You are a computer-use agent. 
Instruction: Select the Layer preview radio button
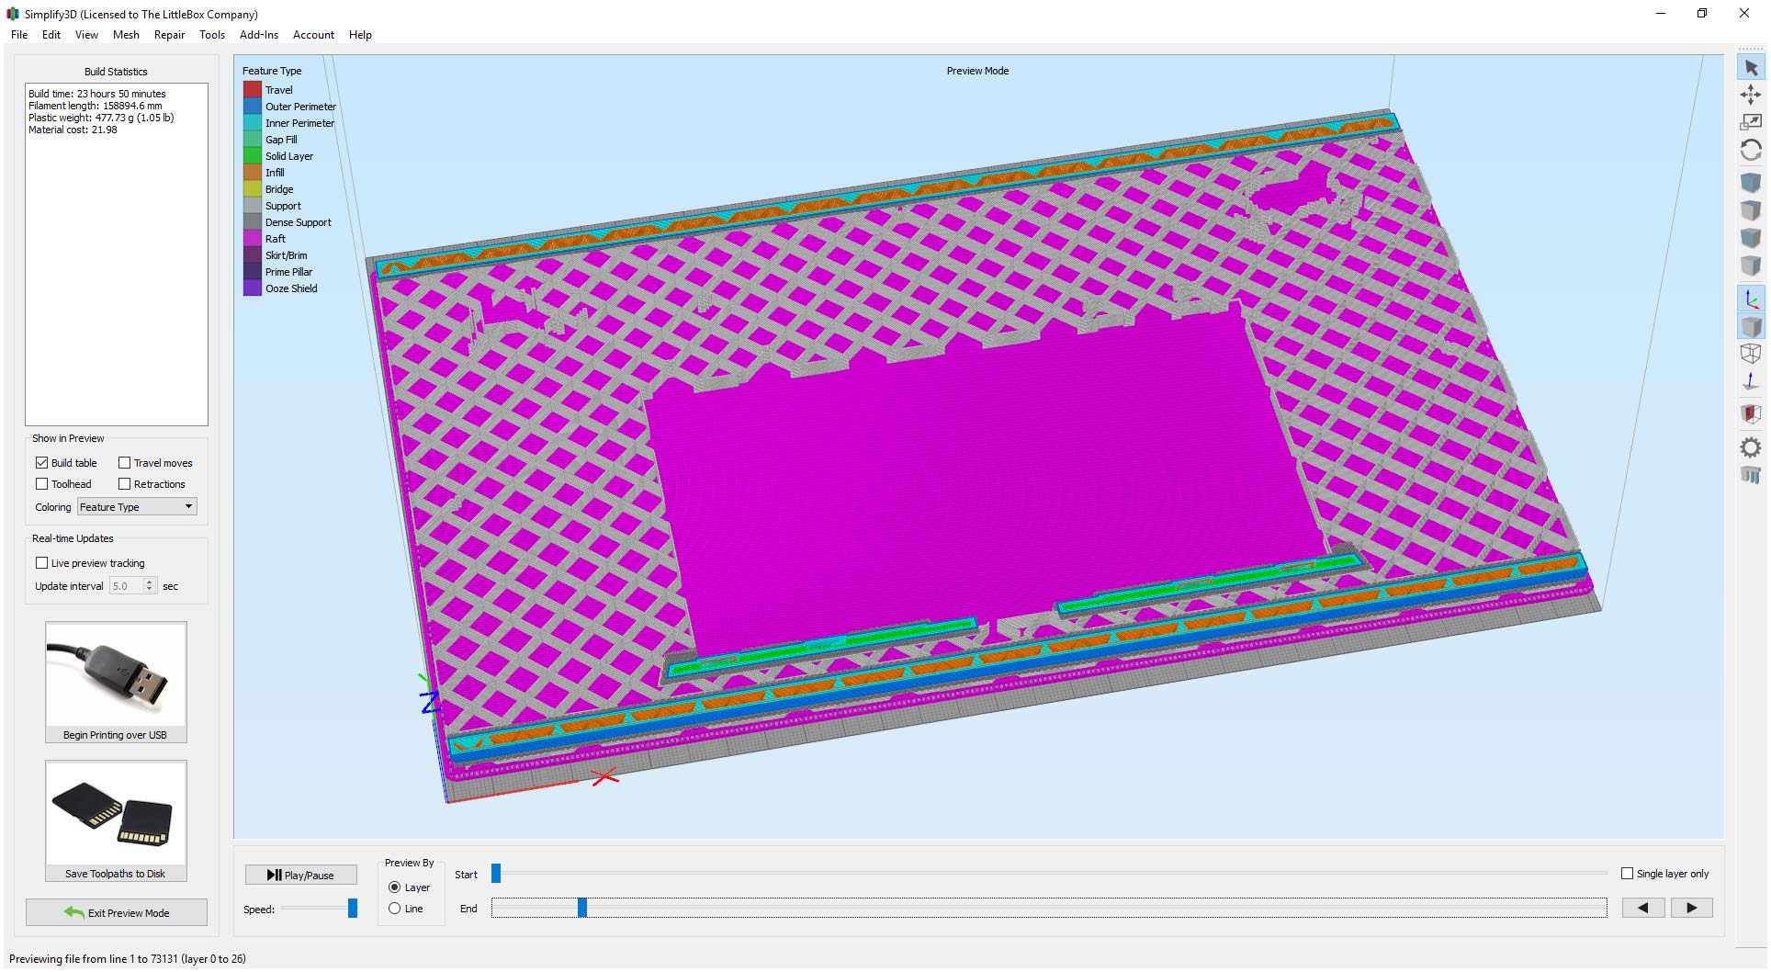pos(394,887)
